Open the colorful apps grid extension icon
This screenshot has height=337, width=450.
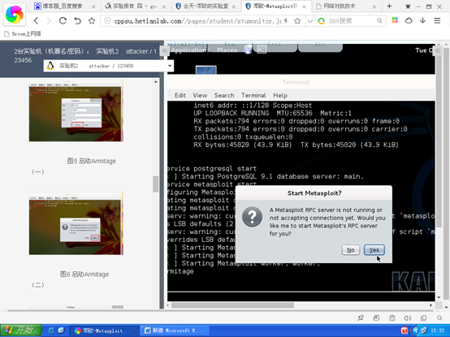(x=395, y=20)
